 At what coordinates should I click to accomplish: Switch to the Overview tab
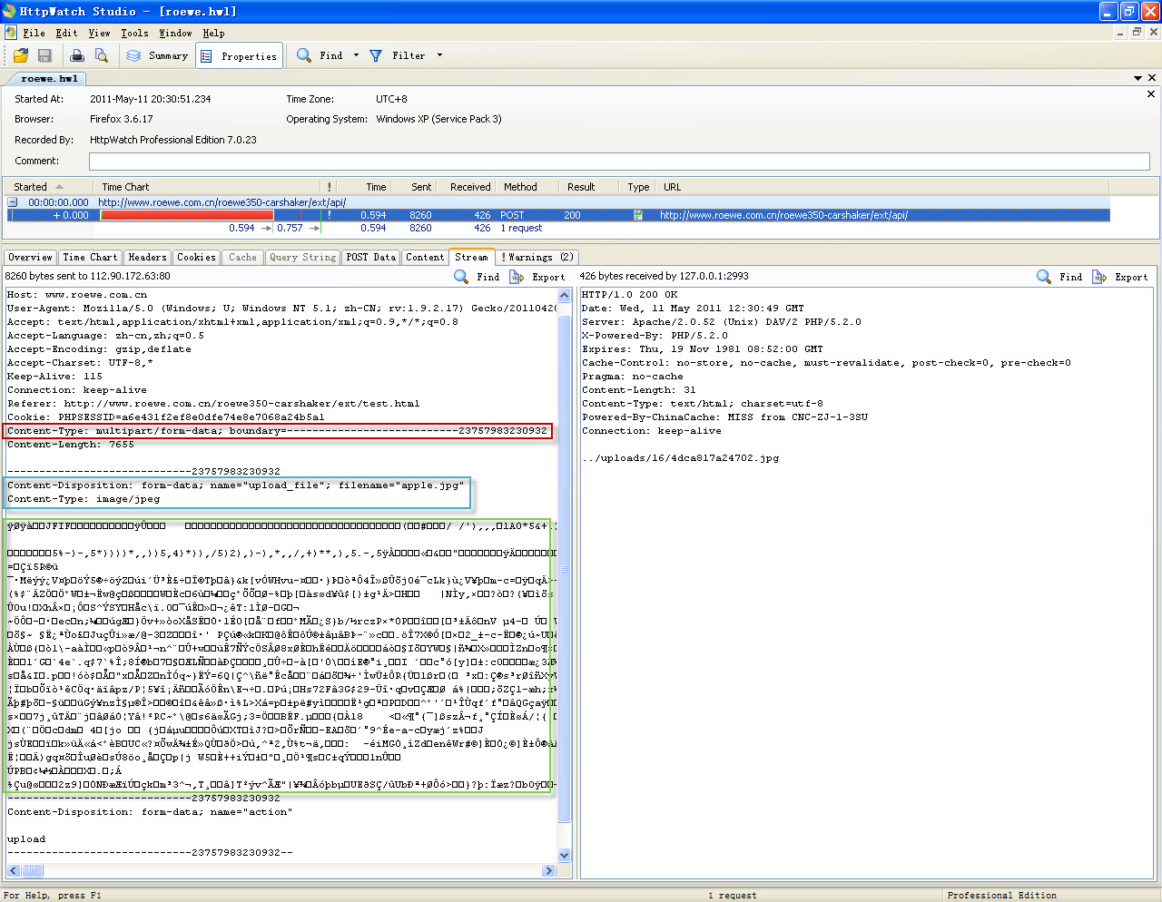tap(30, 258)
